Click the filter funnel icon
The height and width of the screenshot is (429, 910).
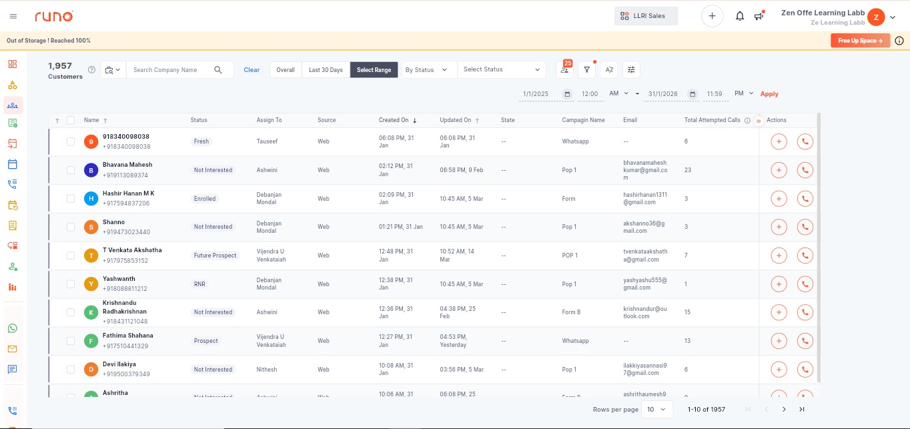(x=586, y=69)
